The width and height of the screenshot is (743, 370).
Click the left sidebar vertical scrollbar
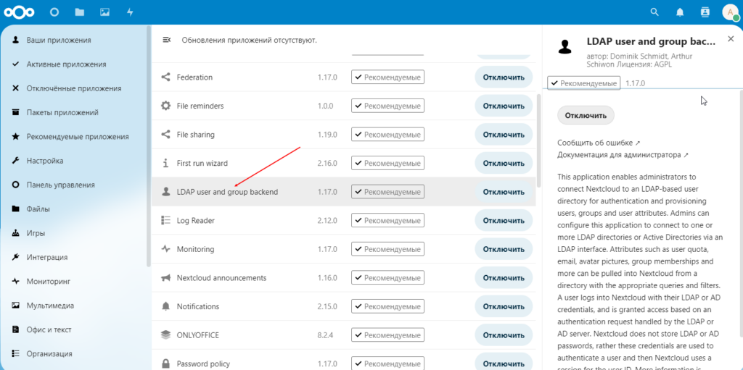(148, 147)
